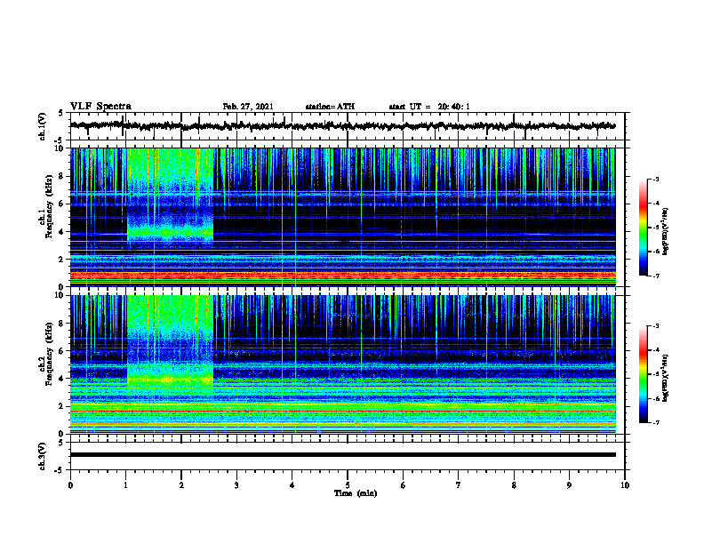The height and width of the screenshot is (544, 704).
Task: Click the "9" label on the time axis
Action: pyautogui.click(x=569, y=485)
